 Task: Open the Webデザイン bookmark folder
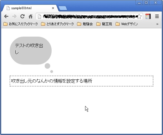tap(127, 24)
